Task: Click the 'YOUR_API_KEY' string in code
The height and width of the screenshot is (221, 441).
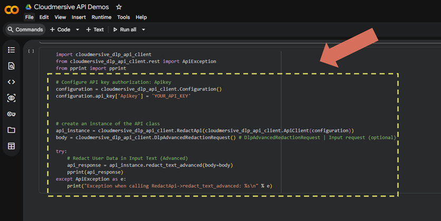Action: pos(171,96)
